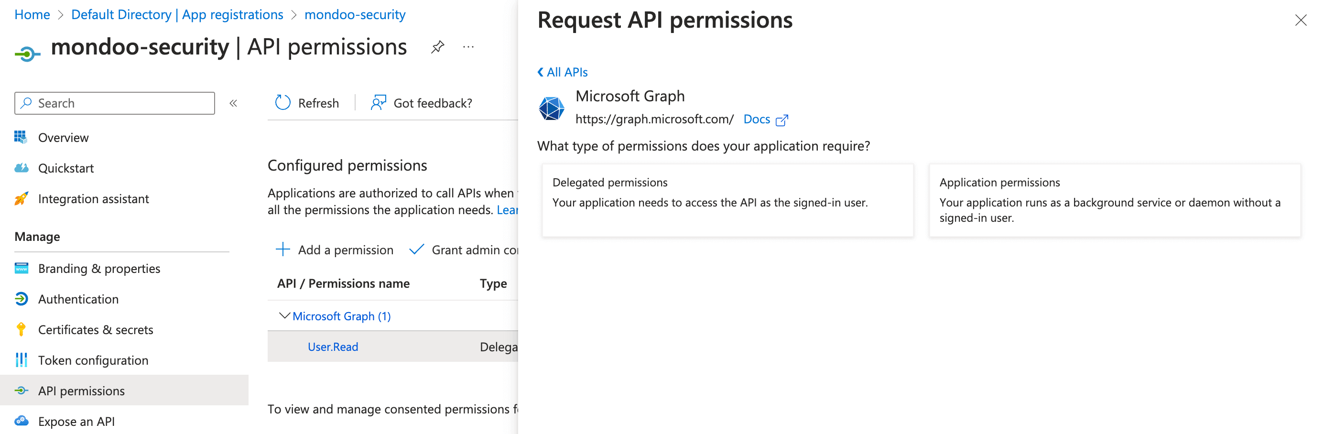The image size is (1324, 434).
Task: Click the Refresh icon
Action: click(x=282, y=102)
